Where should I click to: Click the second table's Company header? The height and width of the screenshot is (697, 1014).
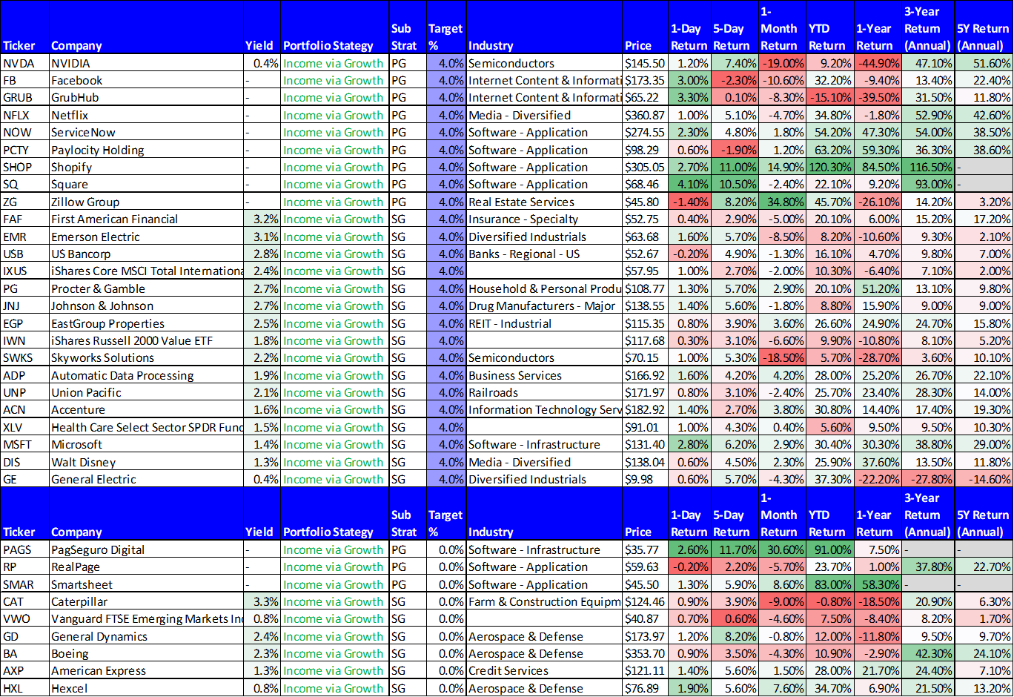(x=146, y=514)
